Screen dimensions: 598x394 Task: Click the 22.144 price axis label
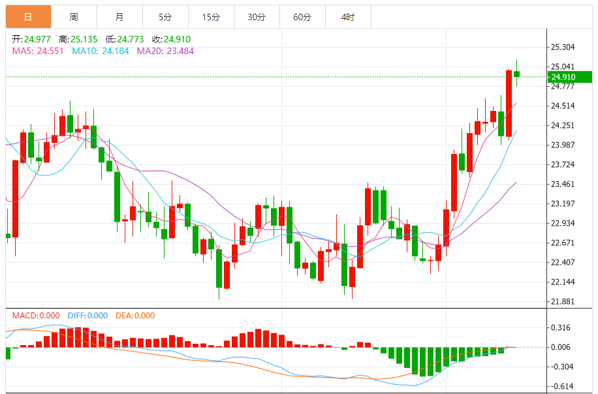point(563,282)
